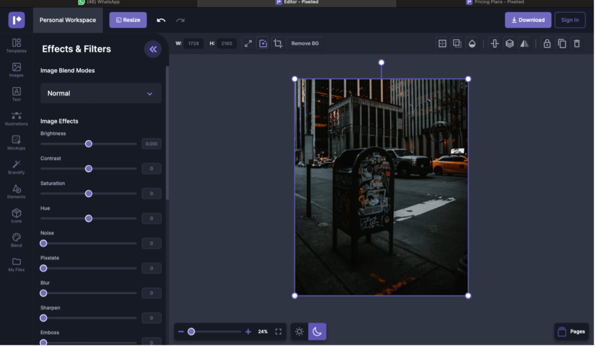This screenshot has width=596, height=347.
Task: Enable dark mode moon toggle
Action: (x=317, y=332)
